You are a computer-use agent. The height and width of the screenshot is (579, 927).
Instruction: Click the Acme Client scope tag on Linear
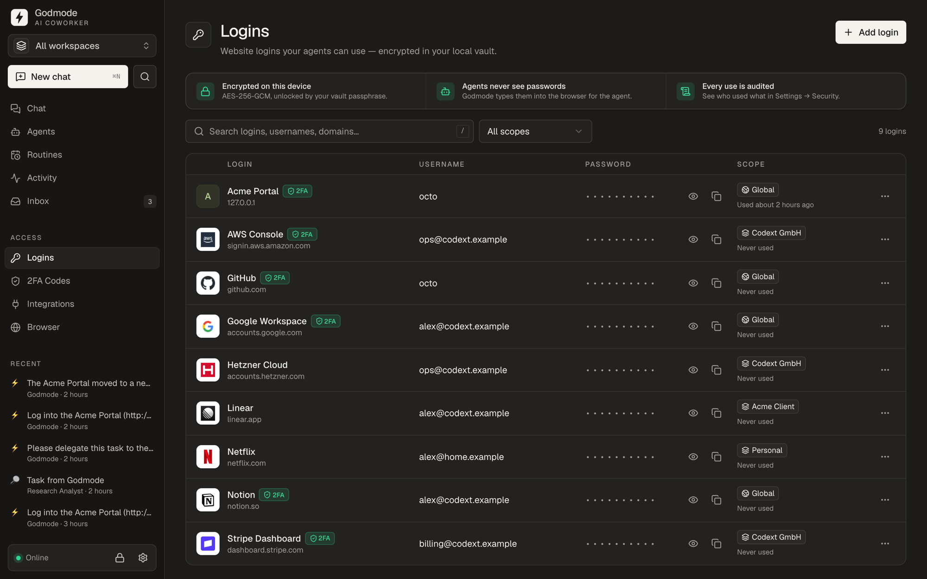coord(768,407)
